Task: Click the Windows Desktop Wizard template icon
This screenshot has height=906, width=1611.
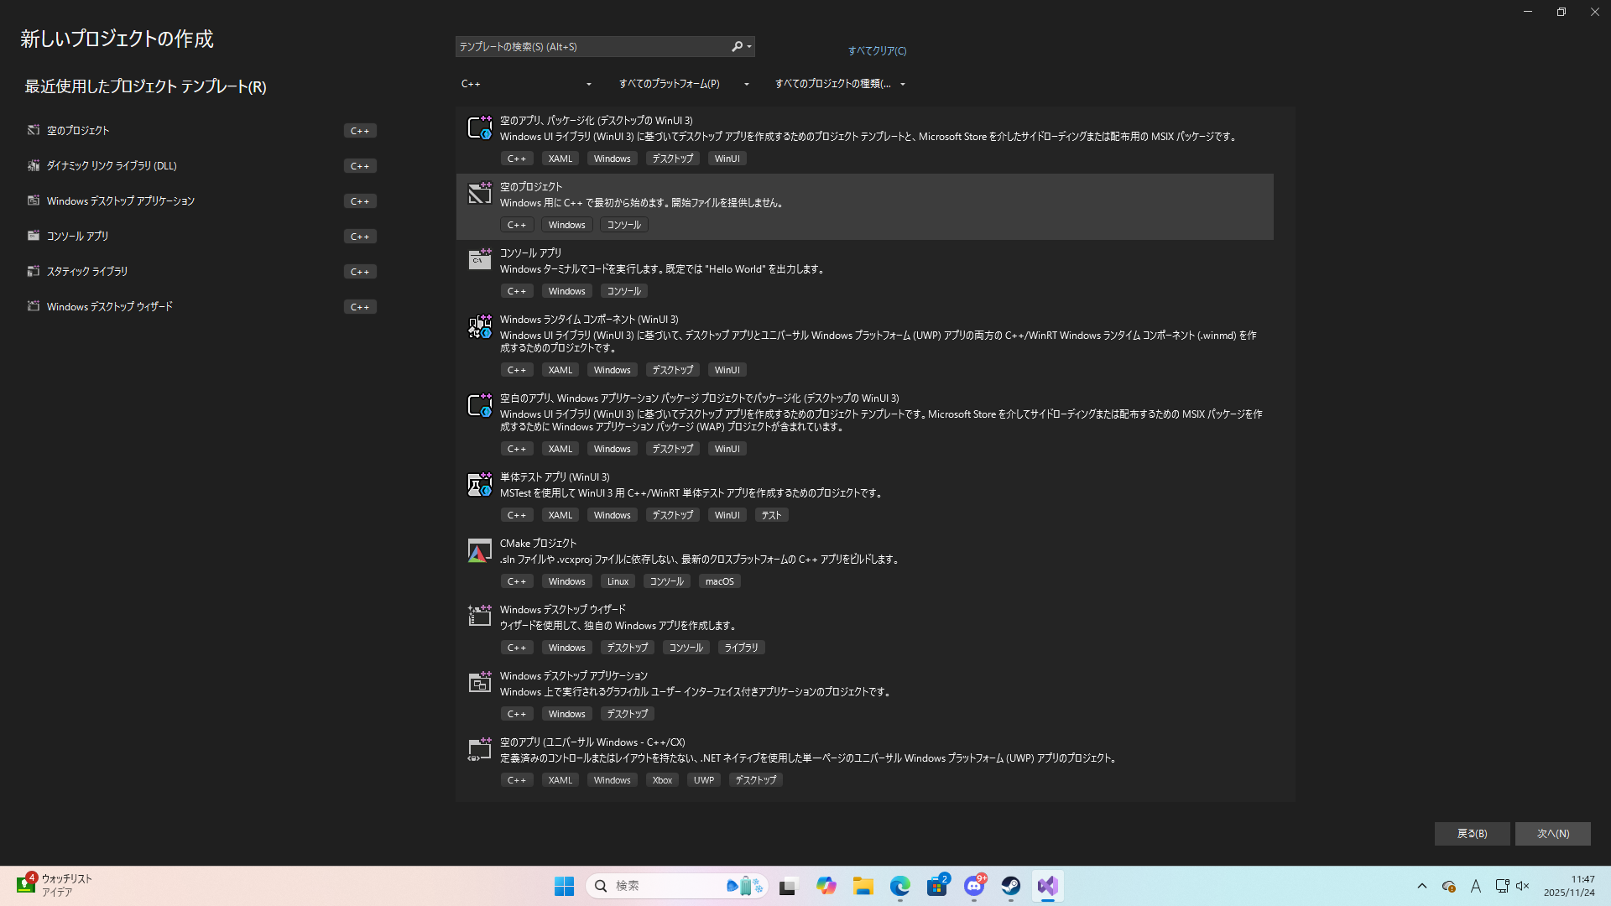Action: [x=479, y=617]
